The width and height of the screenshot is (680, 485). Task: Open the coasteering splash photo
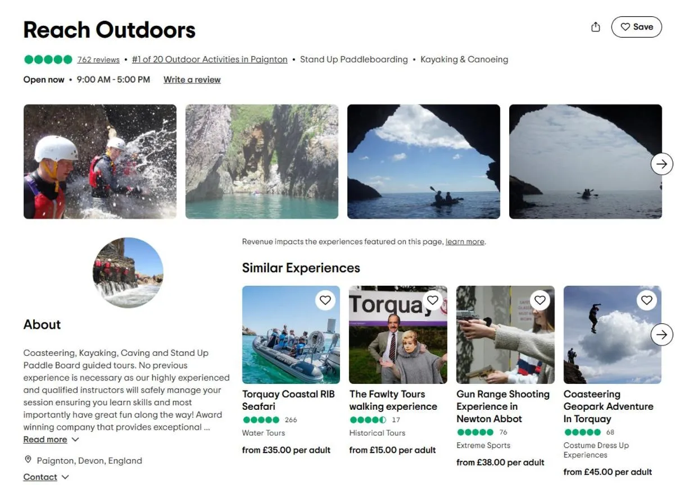pos(100,162)
